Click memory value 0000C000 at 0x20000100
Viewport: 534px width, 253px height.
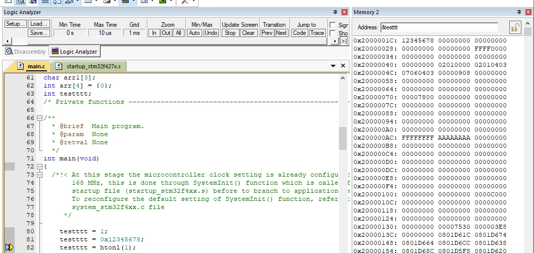click(x=491, y=194)
